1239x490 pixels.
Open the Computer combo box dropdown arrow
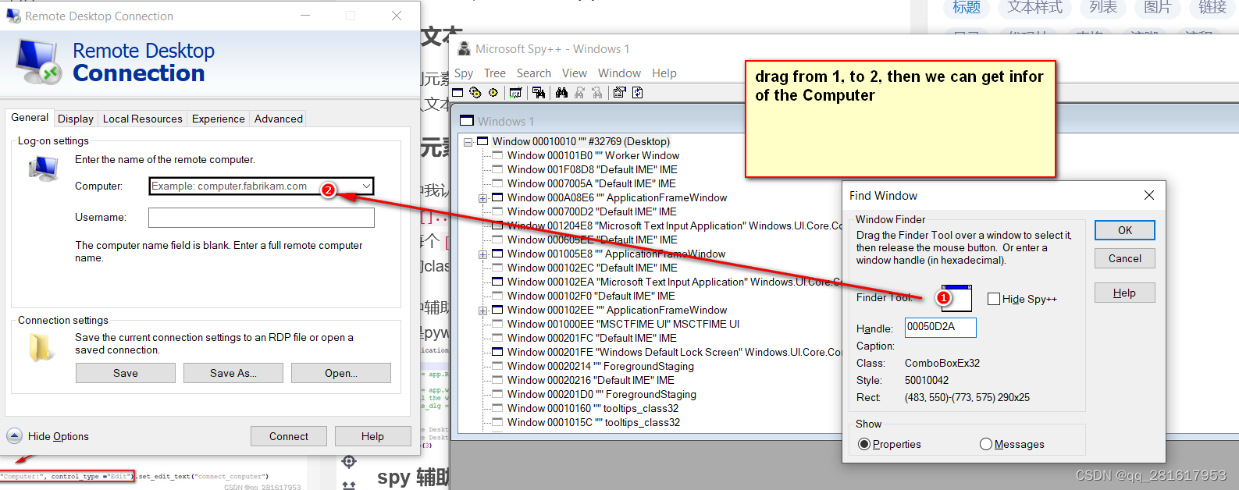click(366, 186)
